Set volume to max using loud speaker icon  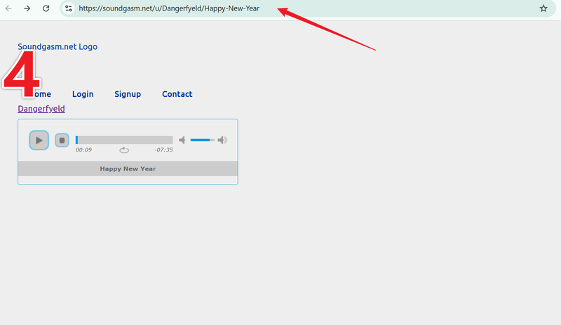point(222,140)
